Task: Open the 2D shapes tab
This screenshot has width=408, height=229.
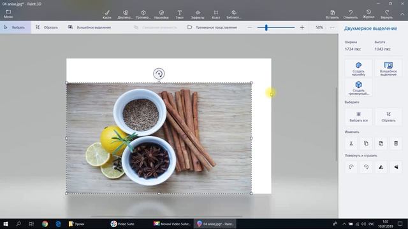Action: click(125, 15)
